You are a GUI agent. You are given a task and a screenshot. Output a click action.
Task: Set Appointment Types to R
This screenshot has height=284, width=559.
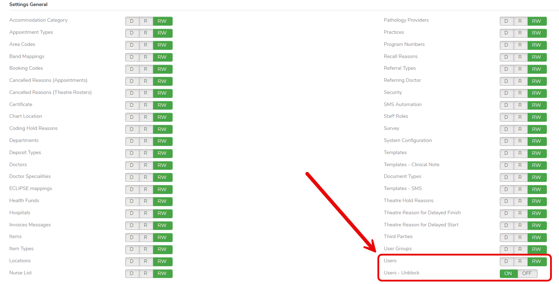coord(146,33)
